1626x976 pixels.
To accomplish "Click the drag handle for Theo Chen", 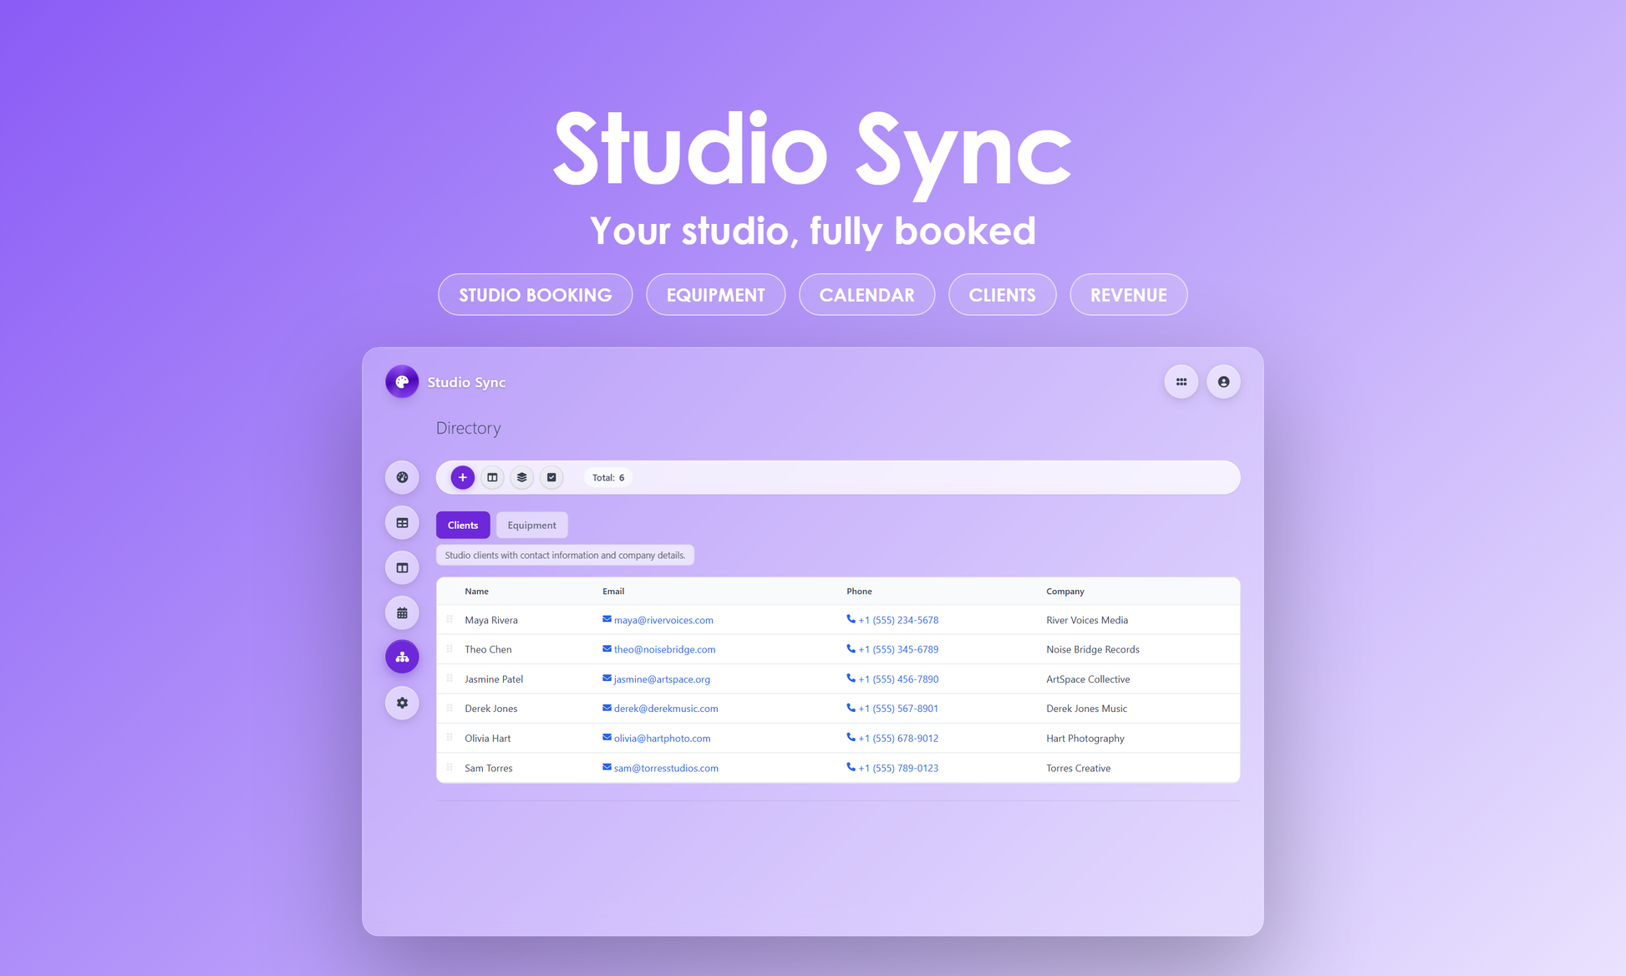I will (x=450, y=648).
